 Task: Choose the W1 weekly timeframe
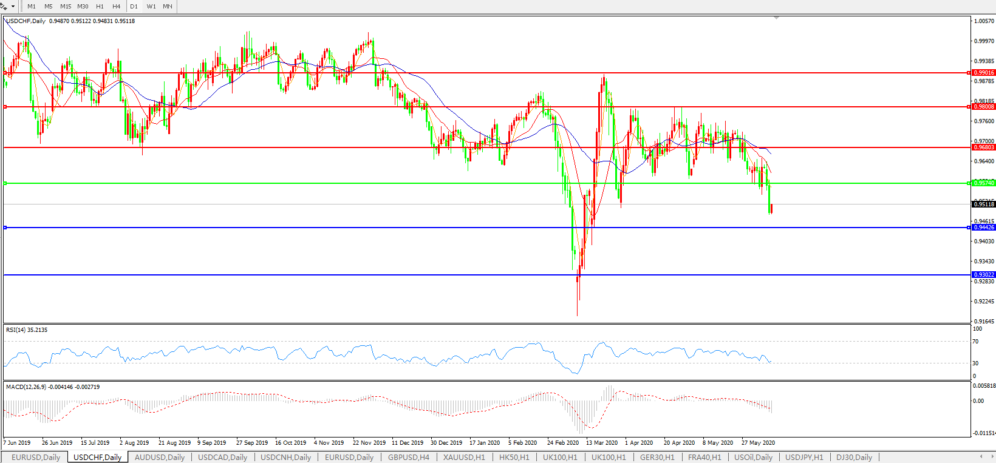[151, 7]
